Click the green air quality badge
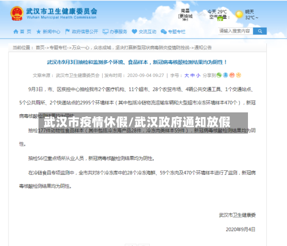The height and width of the screenshot is (246, 287). 220,19
